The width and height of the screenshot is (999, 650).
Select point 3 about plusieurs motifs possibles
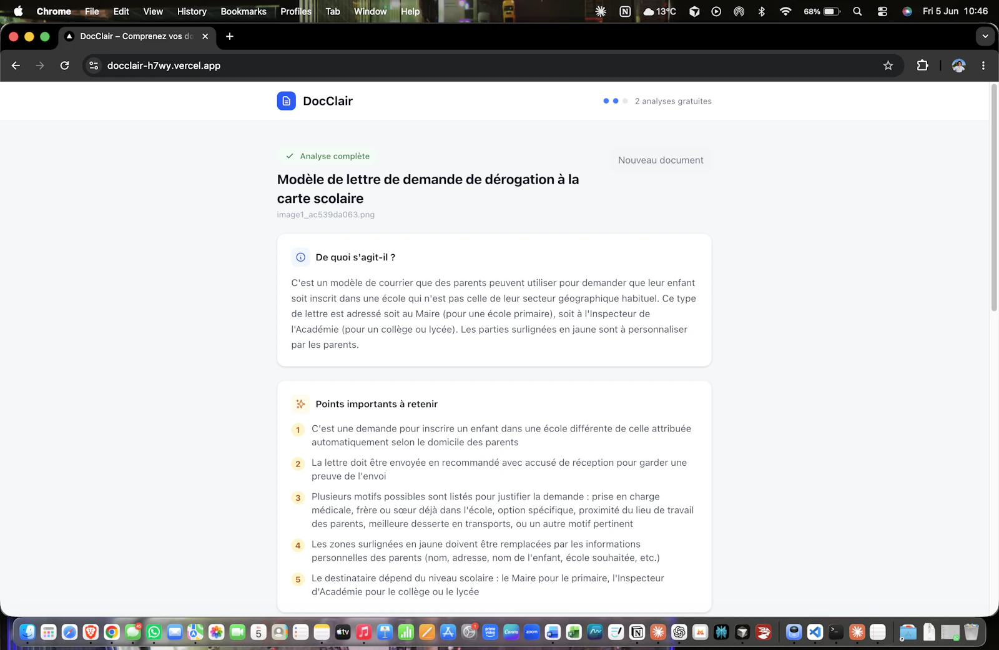point(494,510)
